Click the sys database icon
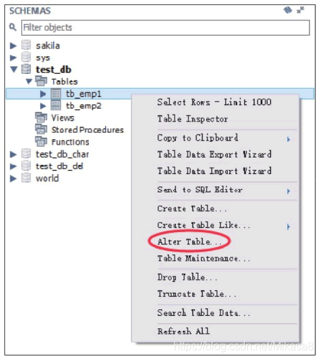320x359 pixels. (26, 57)
